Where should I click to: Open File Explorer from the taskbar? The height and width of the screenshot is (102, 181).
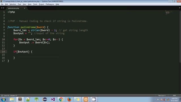(12, 99)
